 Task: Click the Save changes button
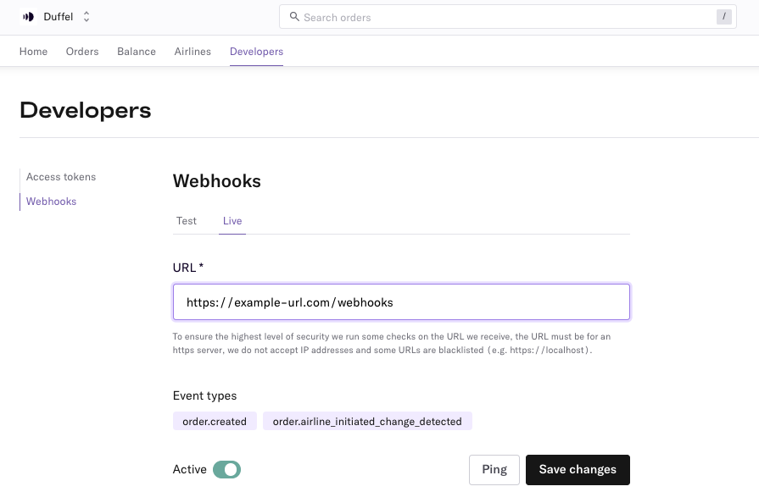pyautogui.click(x=578, y=470)
